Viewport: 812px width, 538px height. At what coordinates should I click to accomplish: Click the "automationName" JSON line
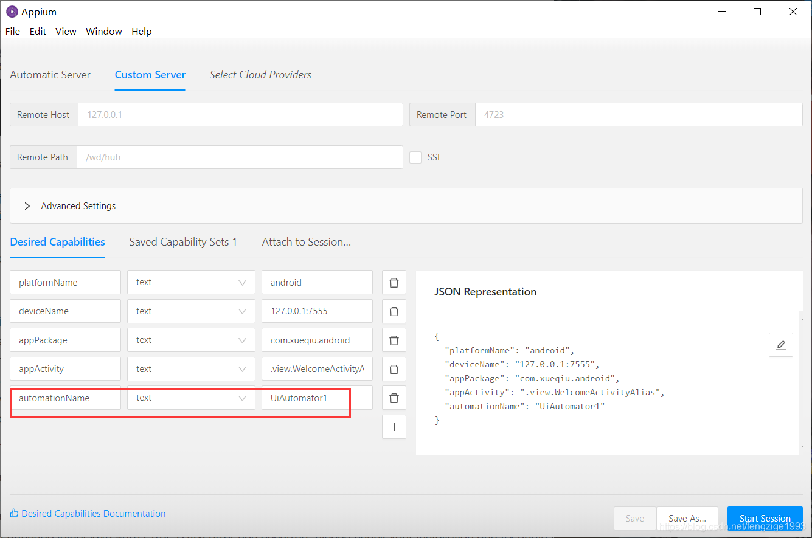525,406
